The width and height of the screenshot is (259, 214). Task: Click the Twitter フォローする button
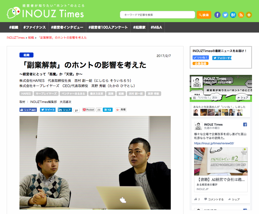click(222, 58)
